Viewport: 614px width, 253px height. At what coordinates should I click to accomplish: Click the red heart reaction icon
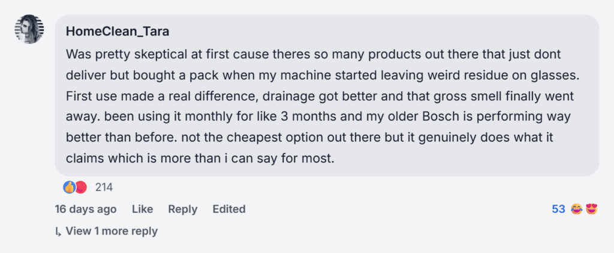click(x=81, y=187)
